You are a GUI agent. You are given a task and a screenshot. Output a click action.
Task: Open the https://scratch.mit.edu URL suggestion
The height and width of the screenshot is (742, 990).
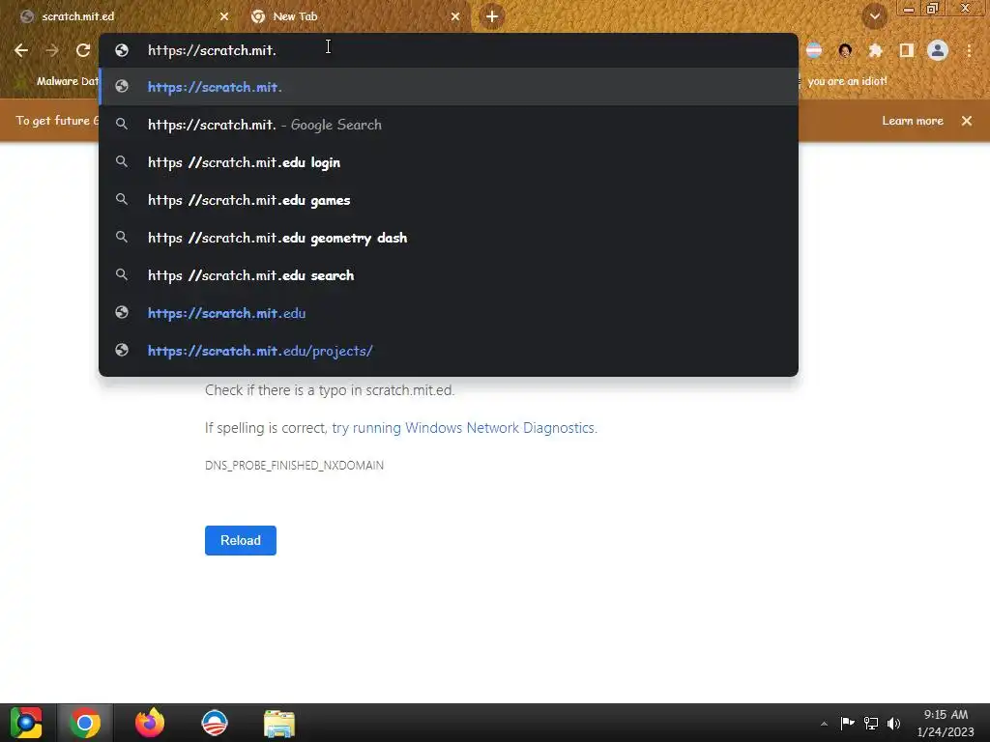pyautogui.click(x=449, y=313)
